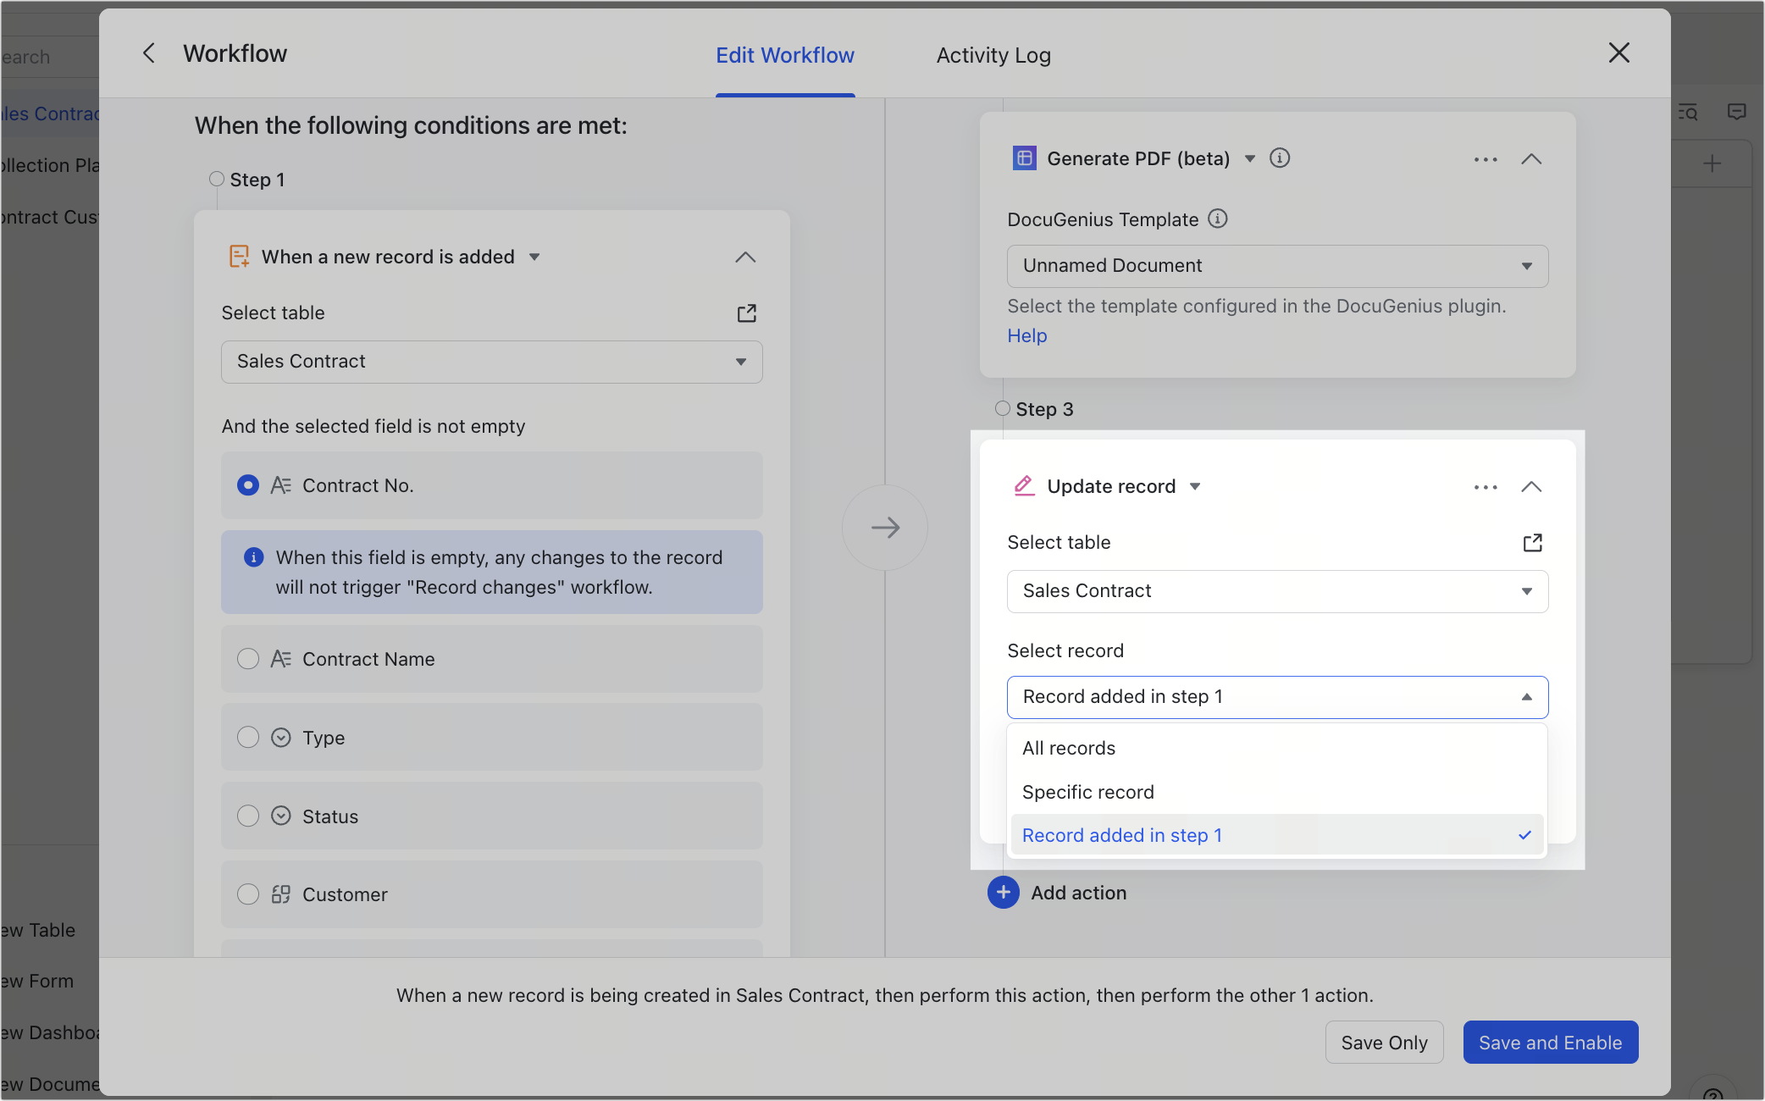Open Sales Contract table in Step 3 externally
Screen dimensions: 1765x1101
click(x=1533, y=543)
